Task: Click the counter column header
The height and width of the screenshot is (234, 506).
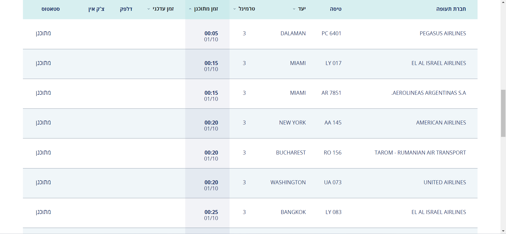Action: tap(126, 9)
